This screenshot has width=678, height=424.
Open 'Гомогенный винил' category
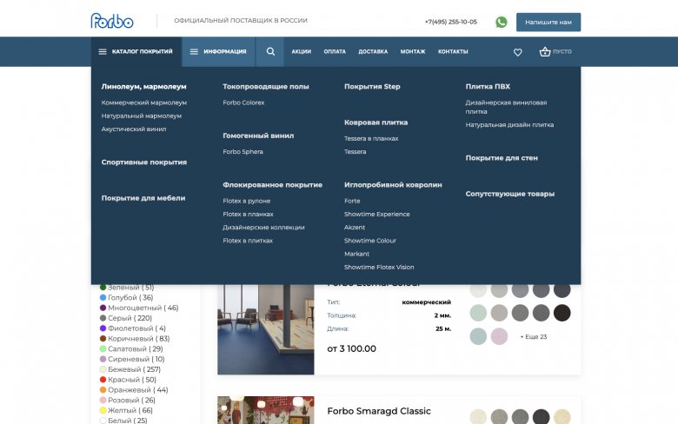tap(258, 136)
